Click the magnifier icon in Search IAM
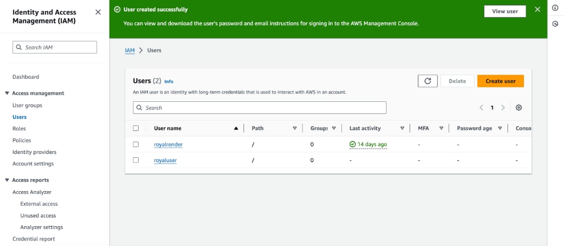The height and width of the screenshot is (246, 563). (19, 47)
